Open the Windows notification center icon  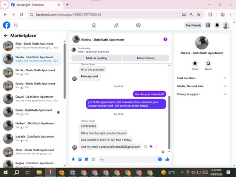click(x=228, y=172)
